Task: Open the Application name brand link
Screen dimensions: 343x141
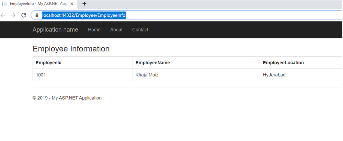Action: tap(55, 30)
